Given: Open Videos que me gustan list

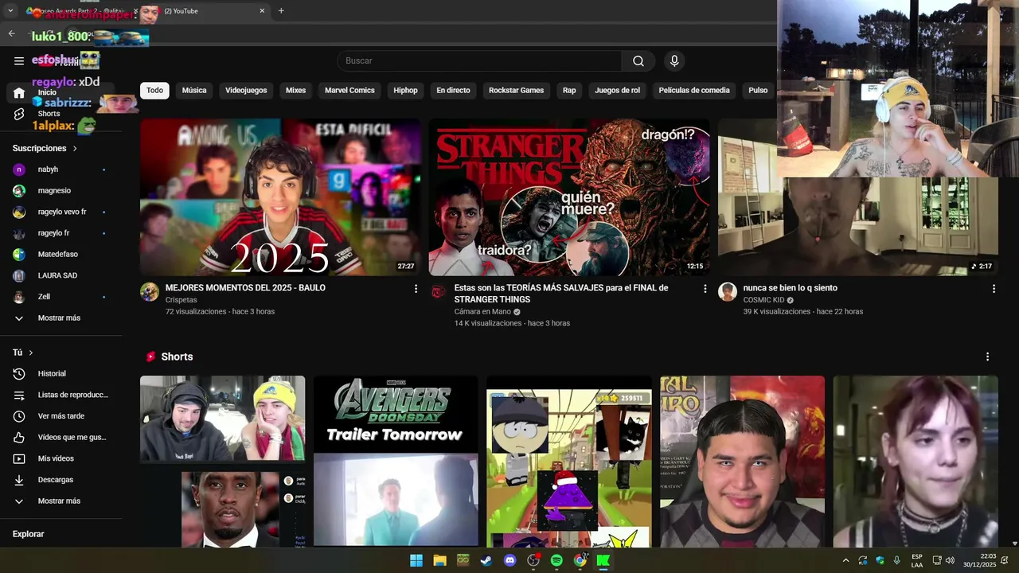Looking at the screenshot, I should click(61, 437).
